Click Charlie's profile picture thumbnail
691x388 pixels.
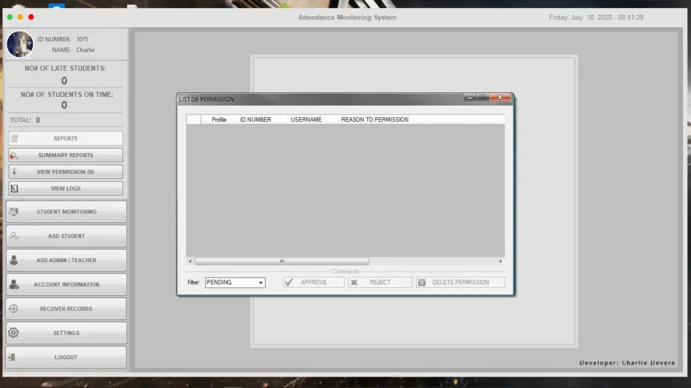pyautogui.click(x=20, y=44)
